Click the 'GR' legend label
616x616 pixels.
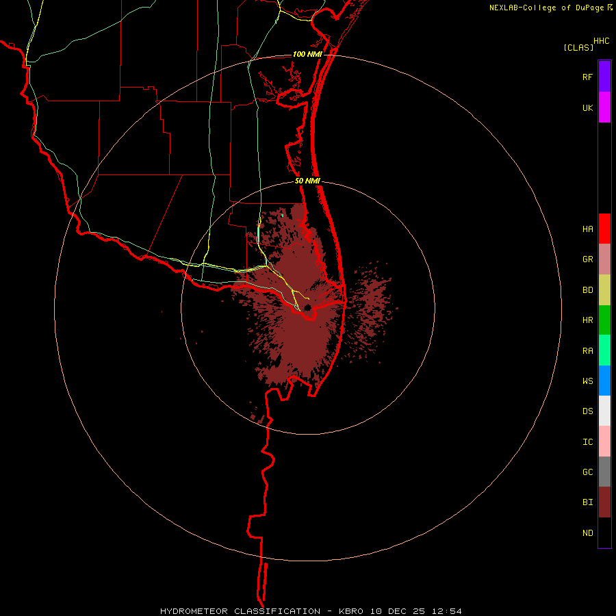coord(587,259)
